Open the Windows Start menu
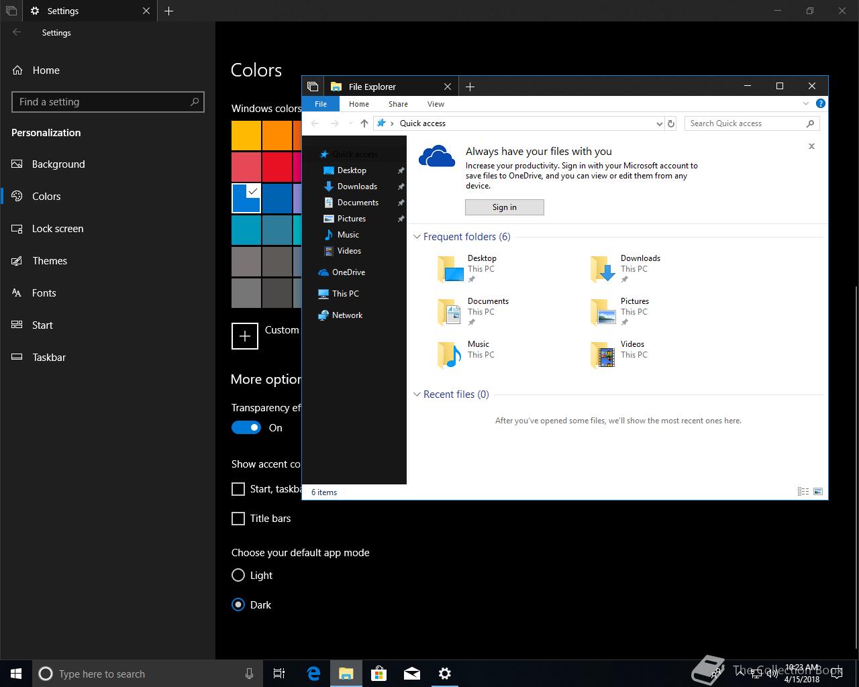 tap(16, 674)
